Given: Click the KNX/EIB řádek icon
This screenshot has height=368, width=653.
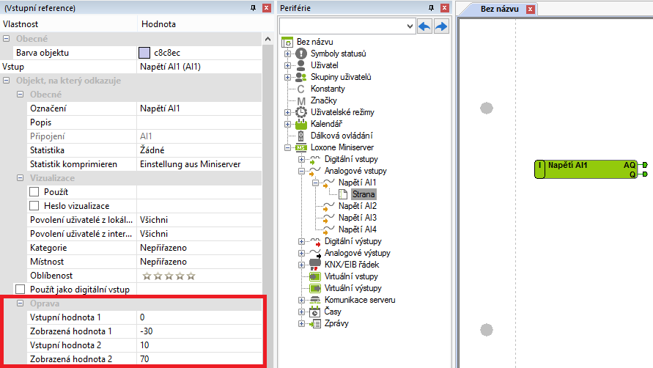Looking at the screenshot, I should coord(315,264).
